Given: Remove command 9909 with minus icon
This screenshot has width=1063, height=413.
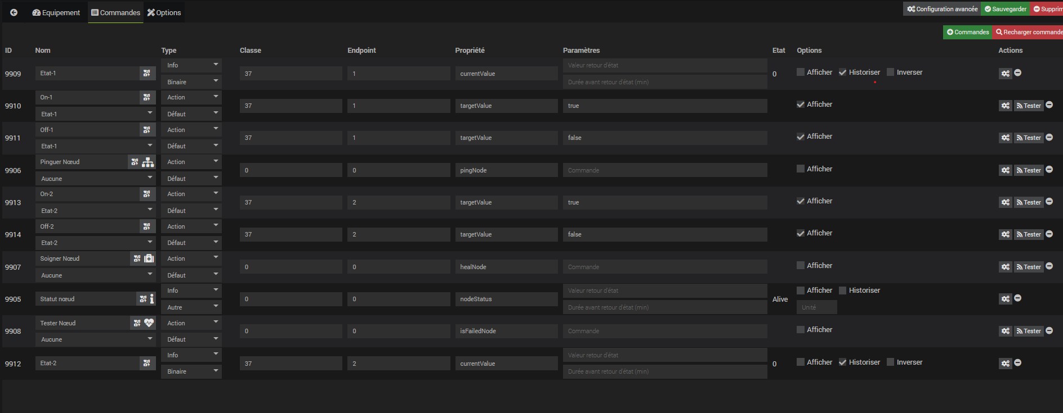Looking at the screenshot, I should (1017, 73).
